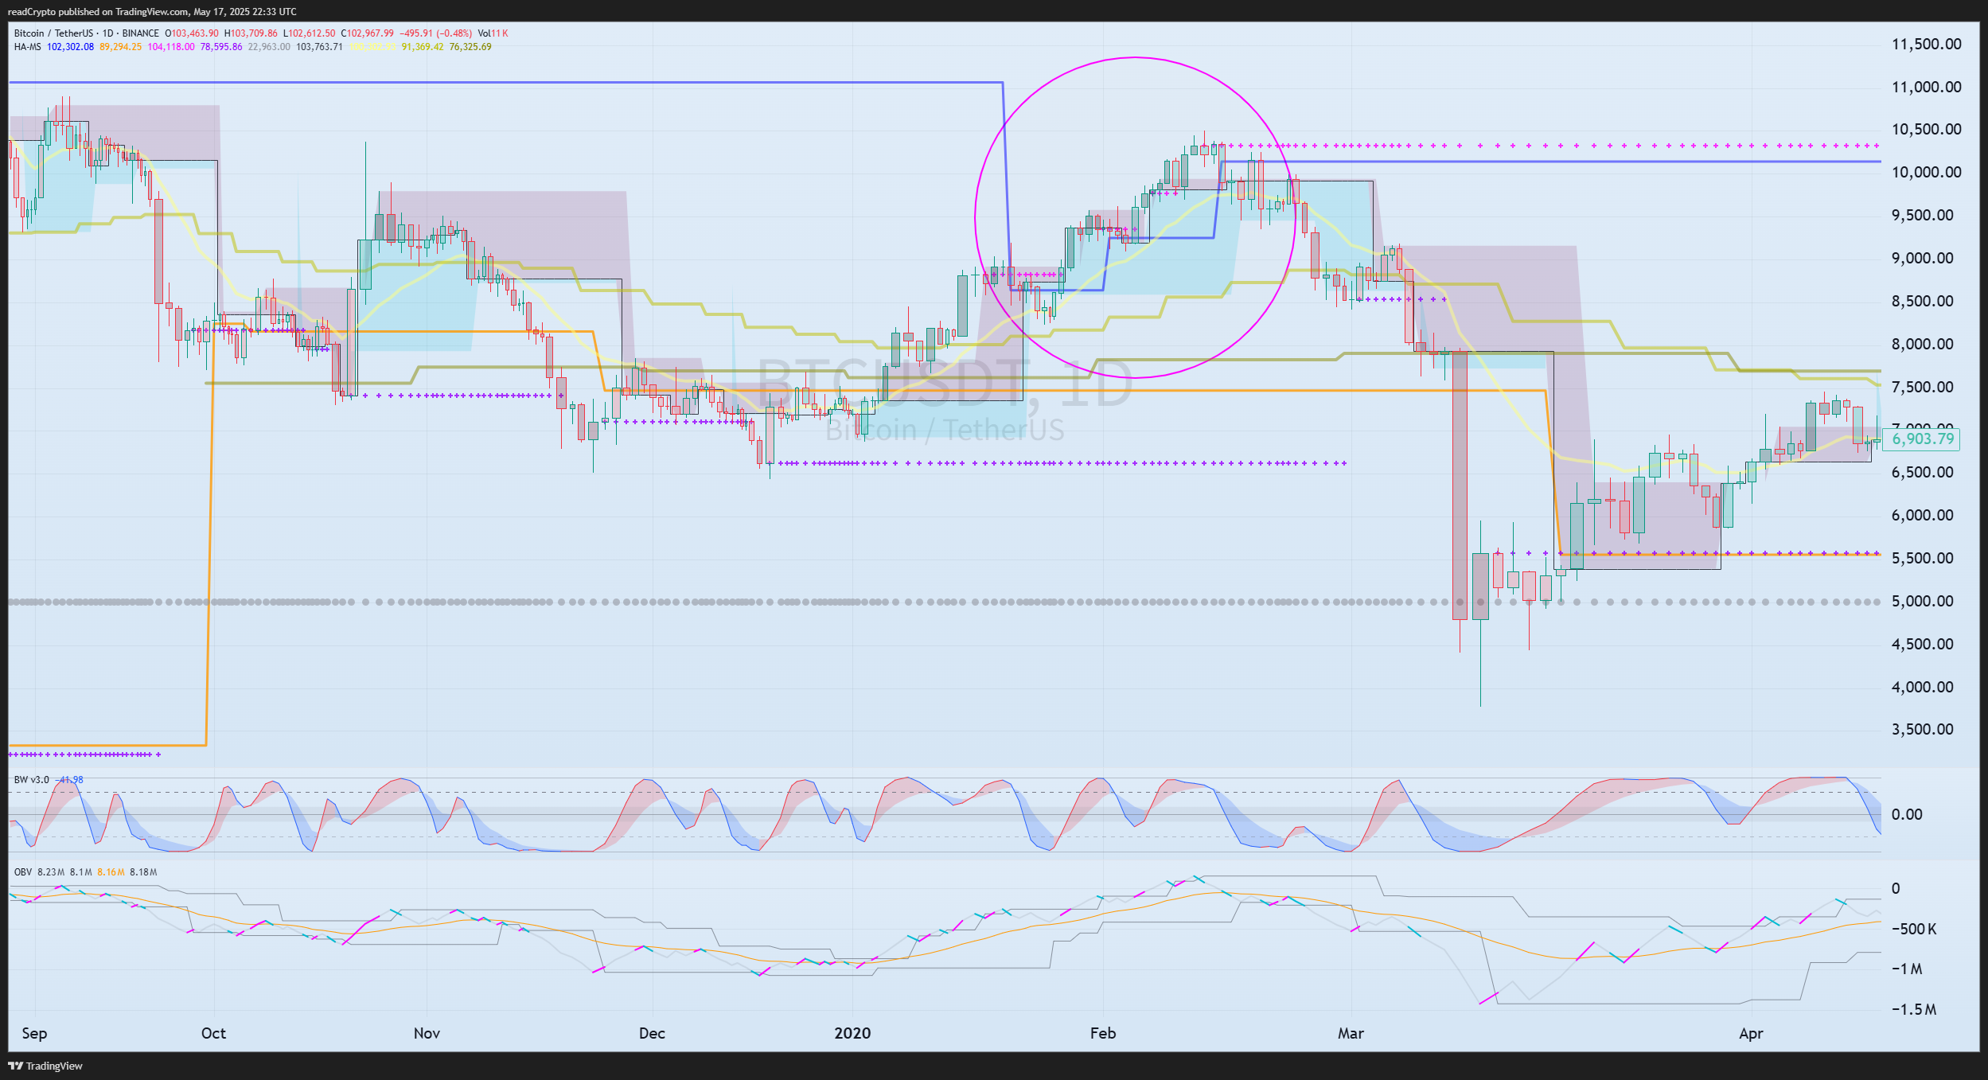Click the 'Vol 11 K' volume readout
This screenshot has width=1988, height=1080.
(x=493, y=33)
